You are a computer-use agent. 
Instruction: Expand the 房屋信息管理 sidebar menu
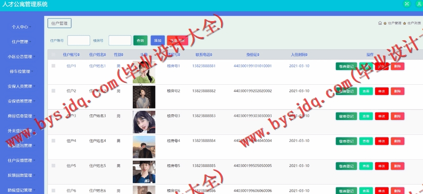point(21,116)
